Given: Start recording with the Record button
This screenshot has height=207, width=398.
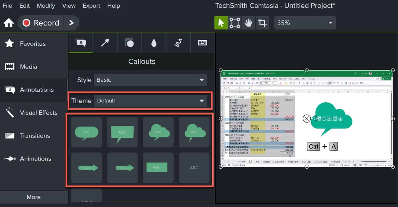Looking at the screenshot, I should coord(41,23).
